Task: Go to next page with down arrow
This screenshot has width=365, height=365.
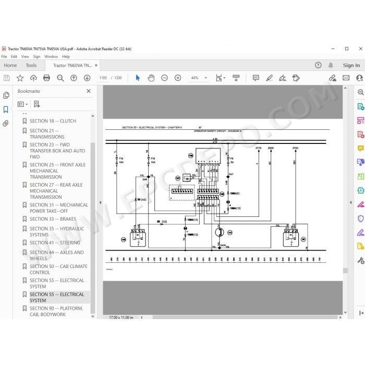Action: [87, 78]
